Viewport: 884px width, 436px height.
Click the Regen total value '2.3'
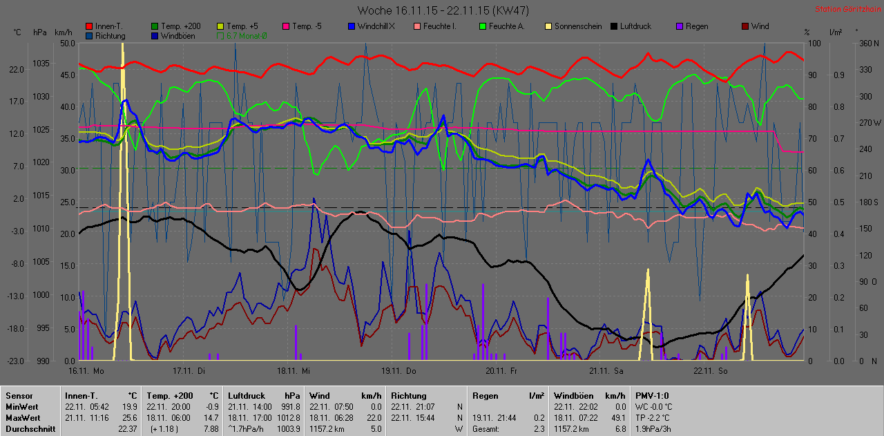coord(538,429)
